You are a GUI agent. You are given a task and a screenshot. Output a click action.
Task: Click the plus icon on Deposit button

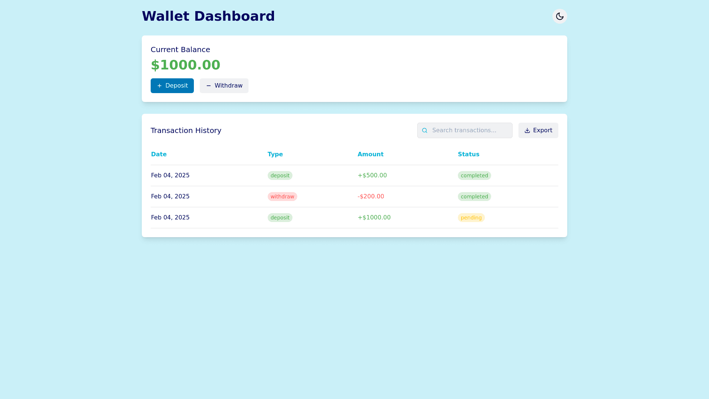coord(160,86)
